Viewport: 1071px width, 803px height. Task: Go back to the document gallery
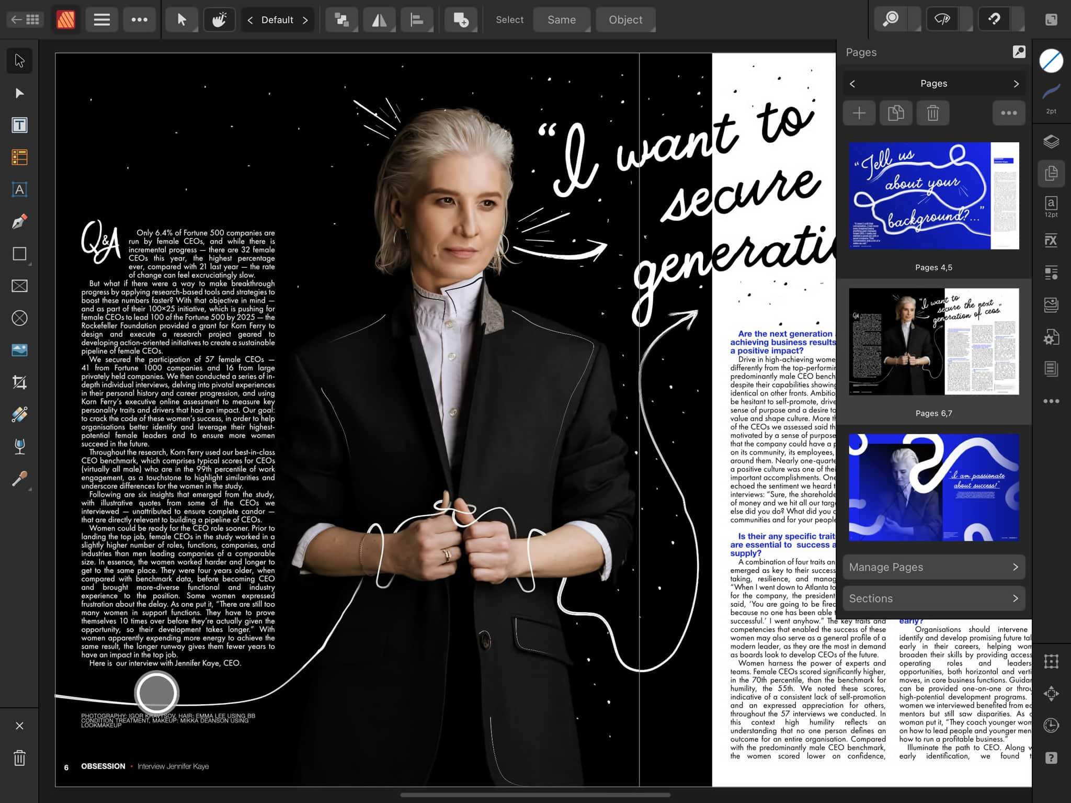[x=25, y=20]
